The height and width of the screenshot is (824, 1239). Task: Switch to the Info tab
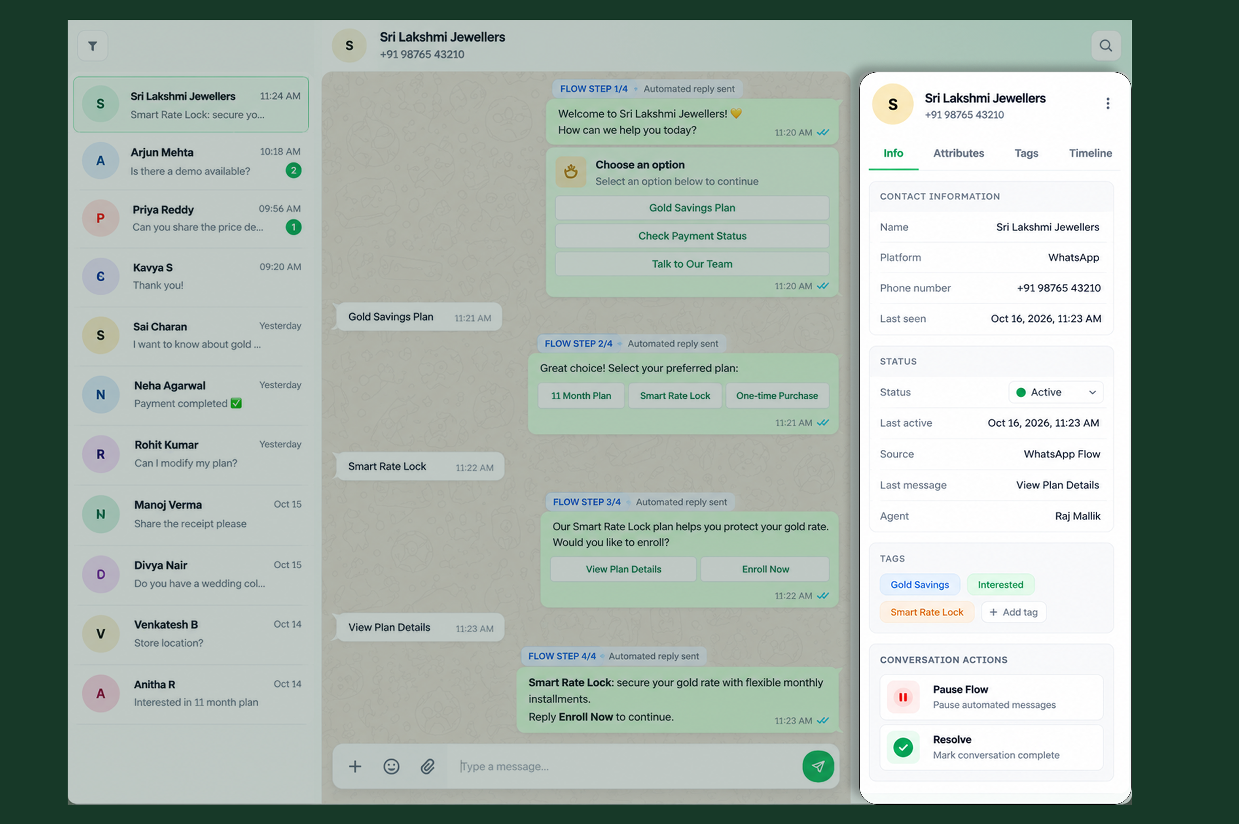[x=893, y=153]
